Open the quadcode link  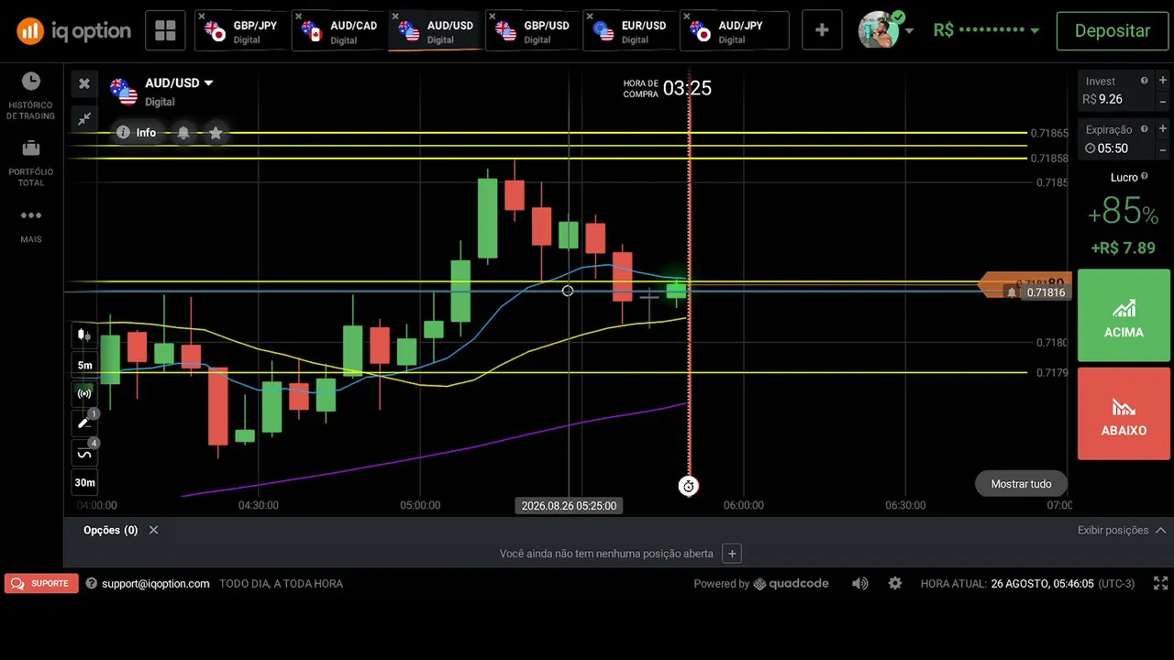point(791,583)
